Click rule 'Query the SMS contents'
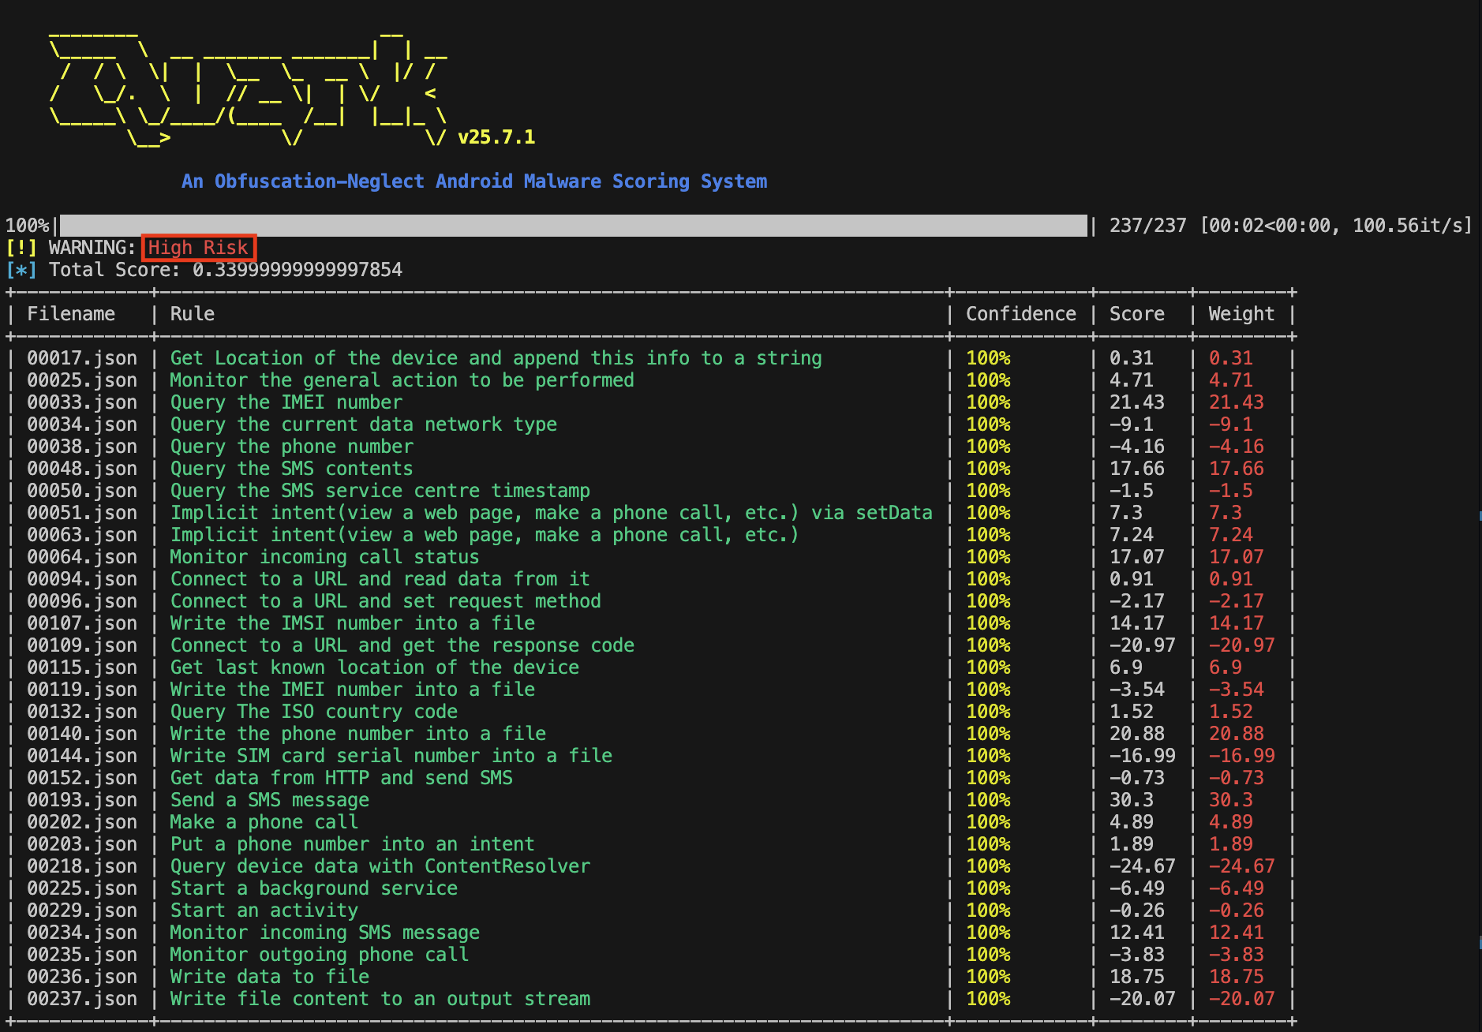The height and width of the screenshot is (1032, 1482). tap(292, 469)
